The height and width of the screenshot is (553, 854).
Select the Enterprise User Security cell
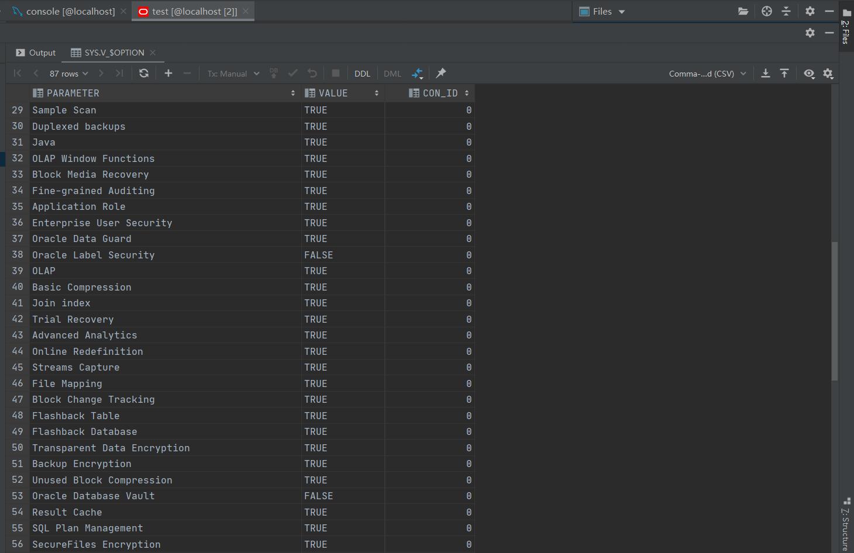[x=165, y=223]
